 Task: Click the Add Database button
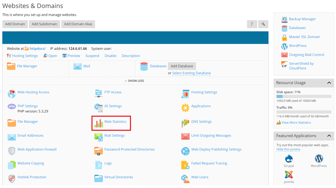(x=182, y=66)
